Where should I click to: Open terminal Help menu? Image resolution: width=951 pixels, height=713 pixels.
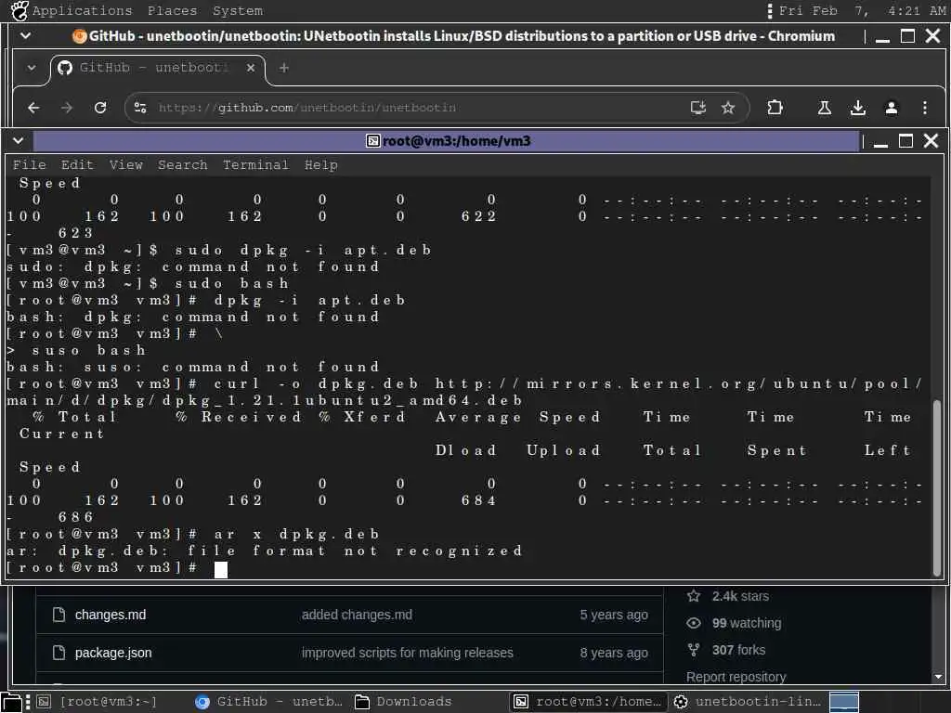click(x=320, y=165)
